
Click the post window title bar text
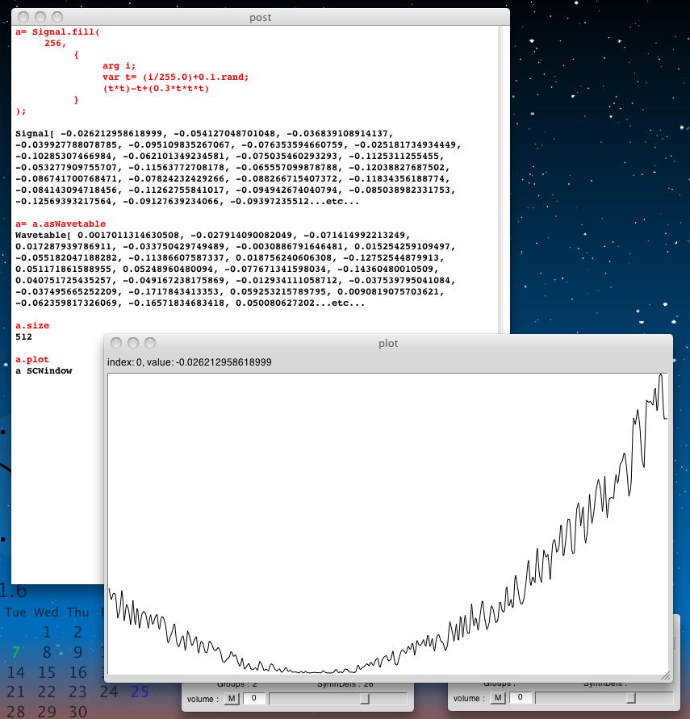tap(261, 18)
